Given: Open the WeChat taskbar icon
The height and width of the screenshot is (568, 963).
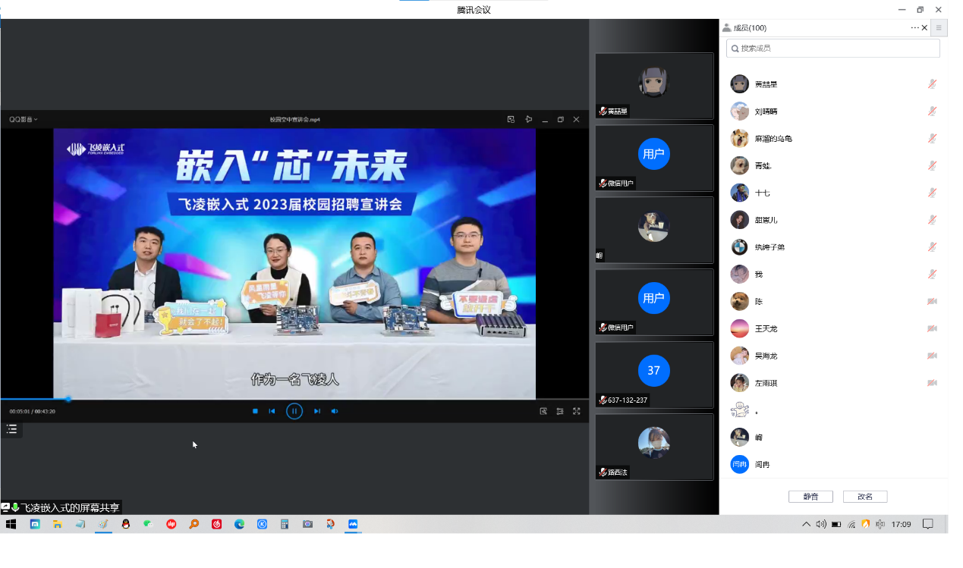Looking at the screenshot, I should click(x=149, y=524).
